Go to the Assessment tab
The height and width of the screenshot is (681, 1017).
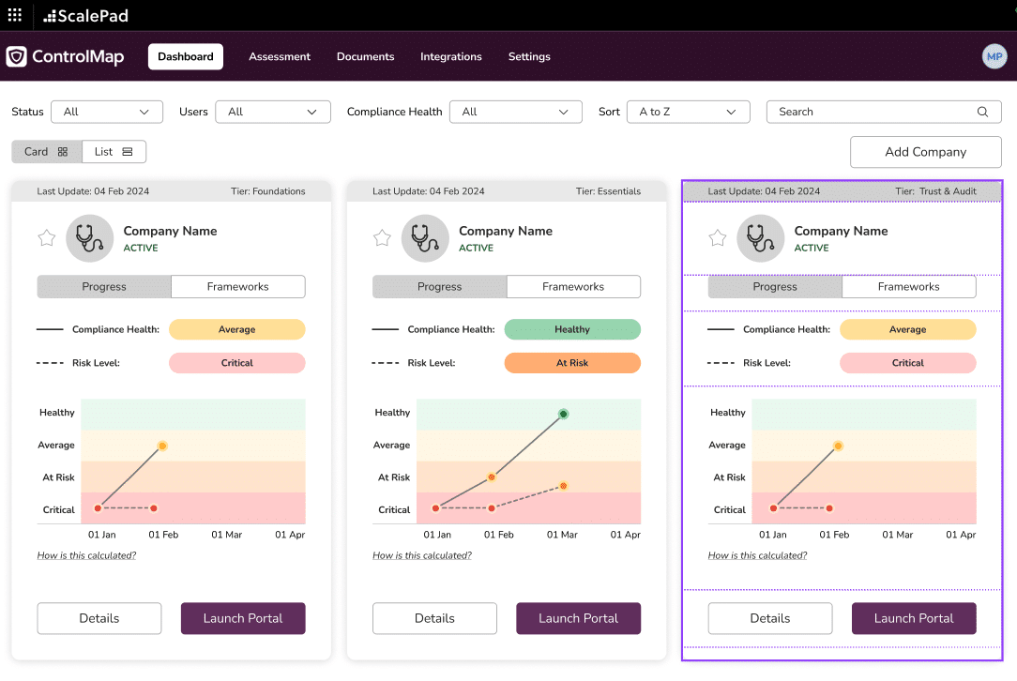pos(279,56)
